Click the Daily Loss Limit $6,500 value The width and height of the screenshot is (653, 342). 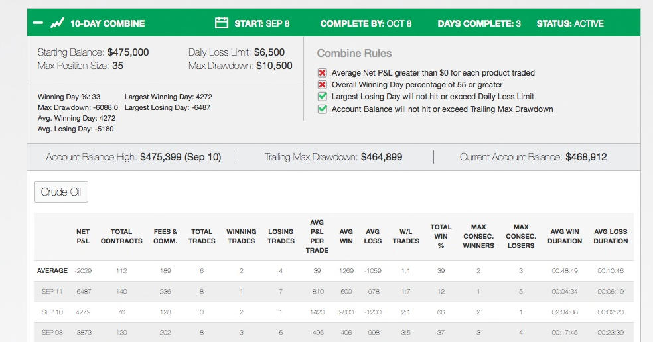269,52
